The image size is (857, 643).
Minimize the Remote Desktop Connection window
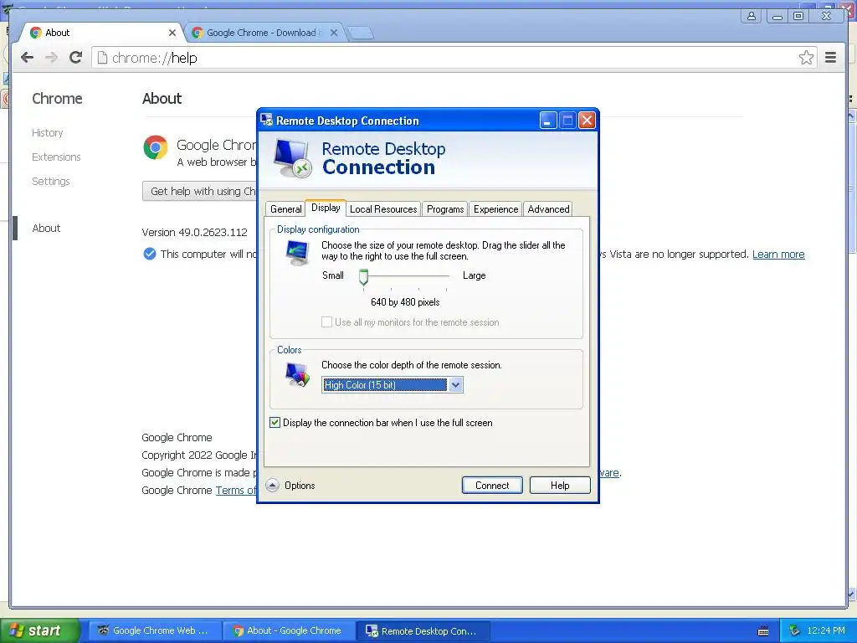[547, 121]
